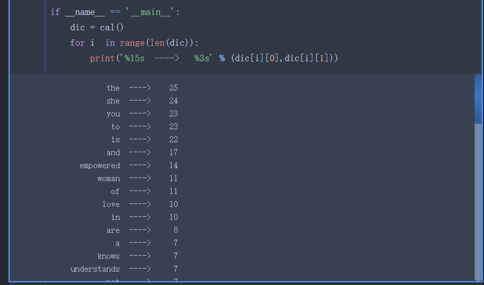Click the count 24 beside 'she'
Image resolution: width=484 pixels, height=285 pixels.
pos(173,101)
